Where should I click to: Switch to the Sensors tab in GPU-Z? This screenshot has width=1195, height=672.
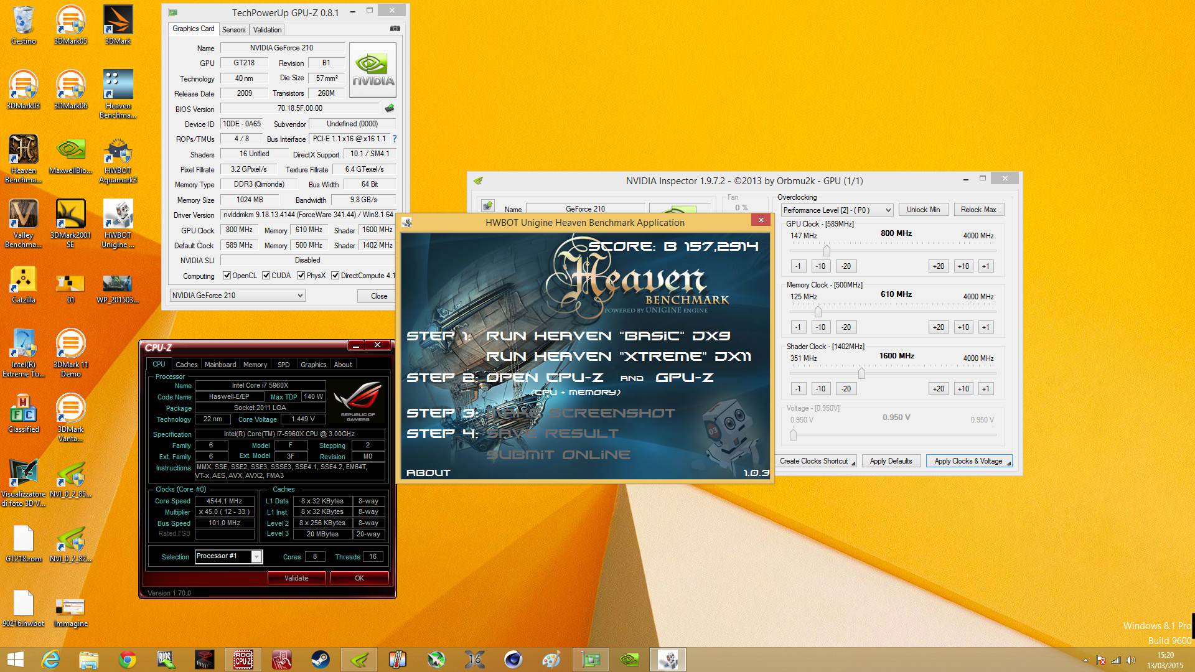point(234,30)
